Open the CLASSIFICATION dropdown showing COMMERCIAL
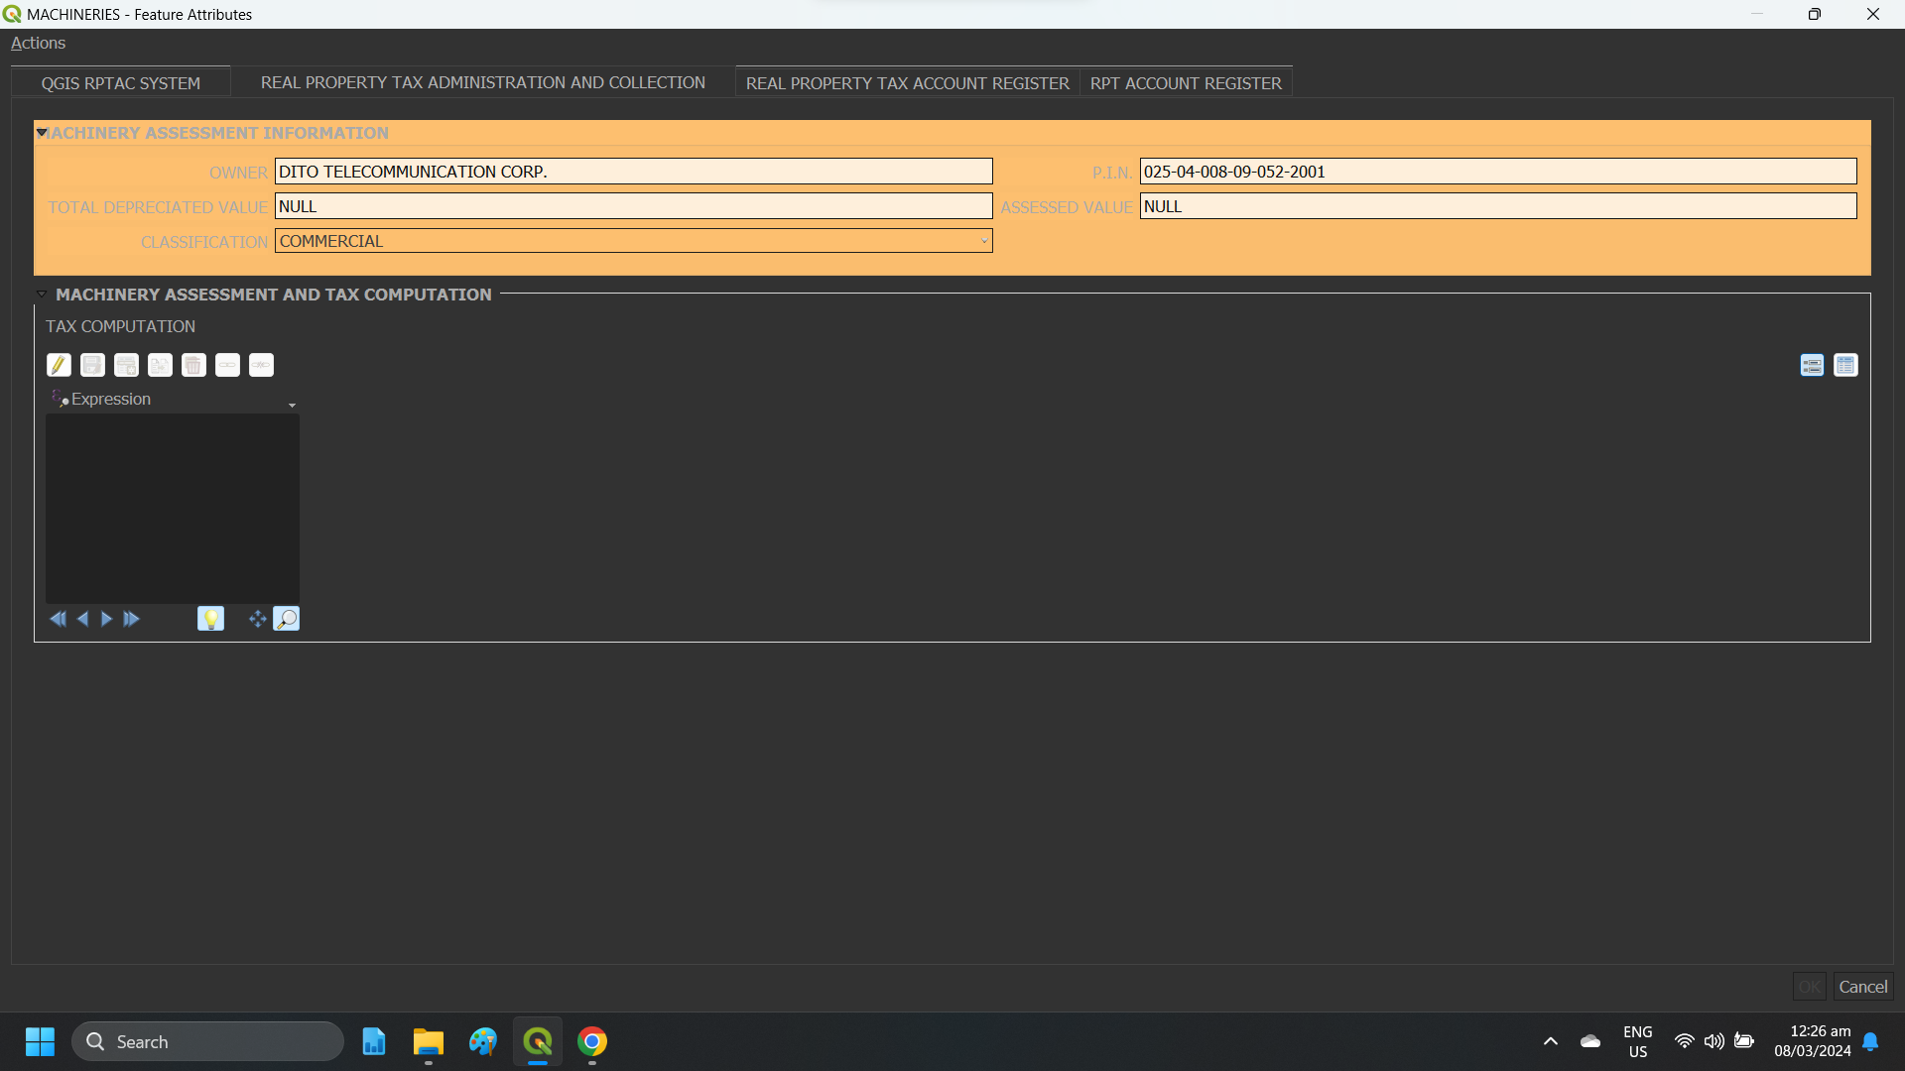 click(982, 241)
